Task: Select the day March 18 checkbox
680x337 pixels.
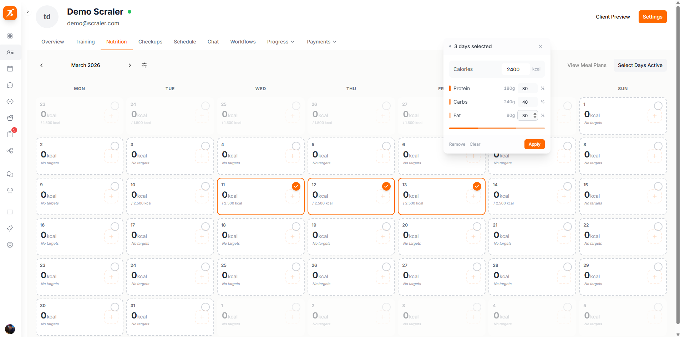Action: pyautogui.click(x=296, y=227)
